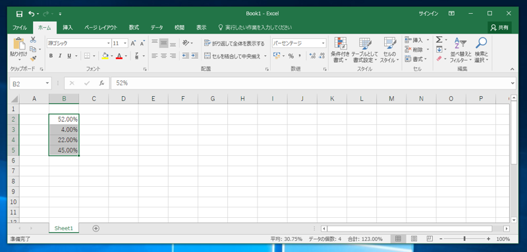
Task: Click the Cut scissors icon
Action: 33,39
